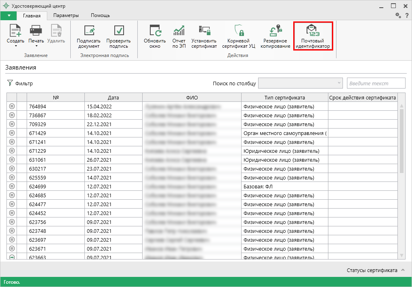412x287 pixels.
Task: Open the Корневой сертификат УЦ action
Action: coord(238,32)
